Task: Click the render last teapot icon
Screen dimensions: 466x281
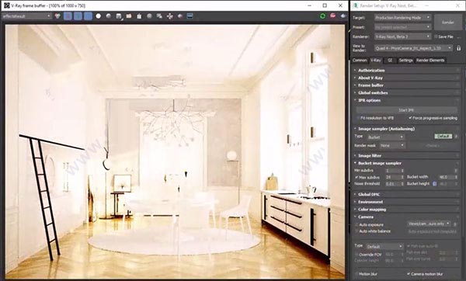Action: tap(343, 16)
